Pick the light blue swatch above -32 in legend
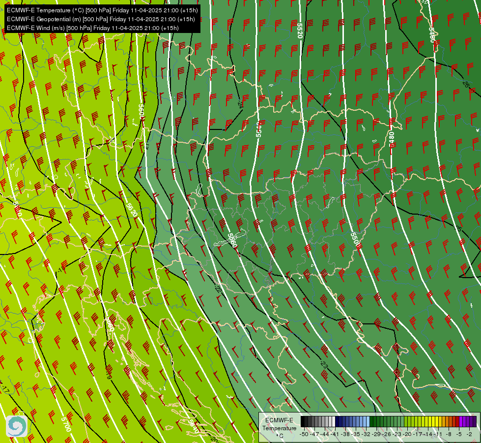481x443 pixels. coord(368,421)
